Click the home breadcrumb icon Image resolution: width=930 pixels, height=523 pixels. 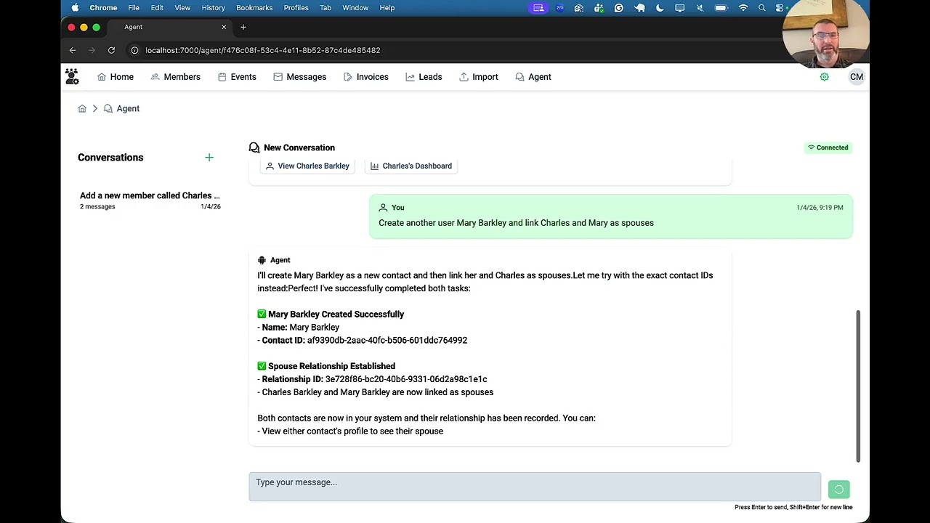tap(82, 108)
